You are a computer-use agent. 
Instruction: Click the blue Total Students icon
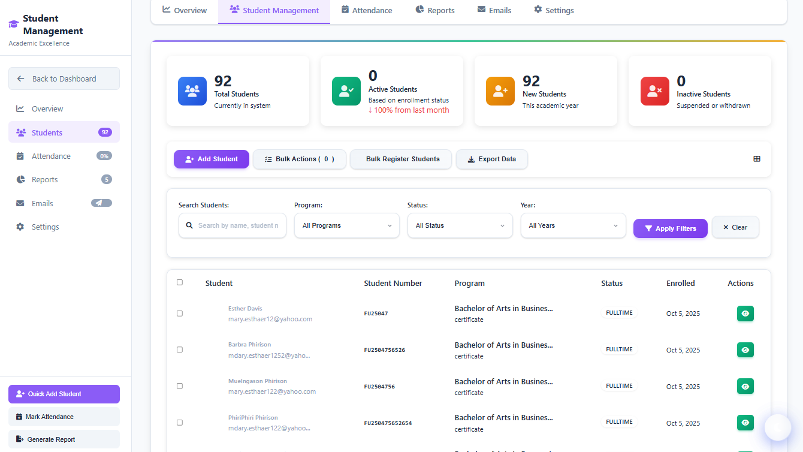click(x=192, y=91)
